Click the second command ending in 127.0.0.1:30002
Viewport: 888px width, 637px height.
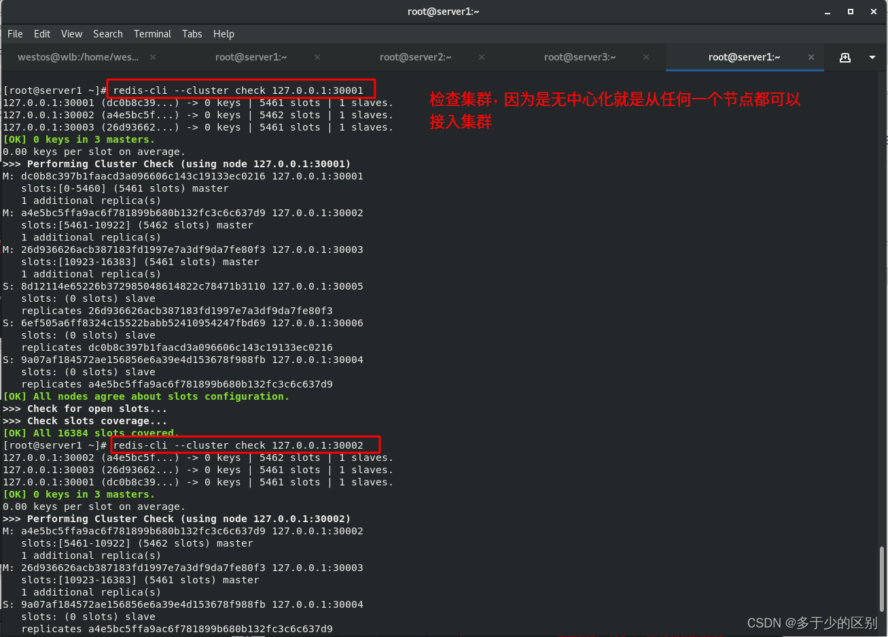coord(238,445)
